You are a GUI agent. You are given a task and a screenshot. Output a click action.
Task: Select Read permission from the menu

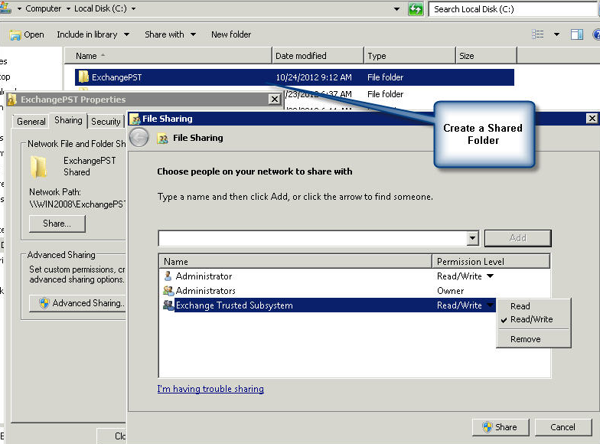point(520,306)
